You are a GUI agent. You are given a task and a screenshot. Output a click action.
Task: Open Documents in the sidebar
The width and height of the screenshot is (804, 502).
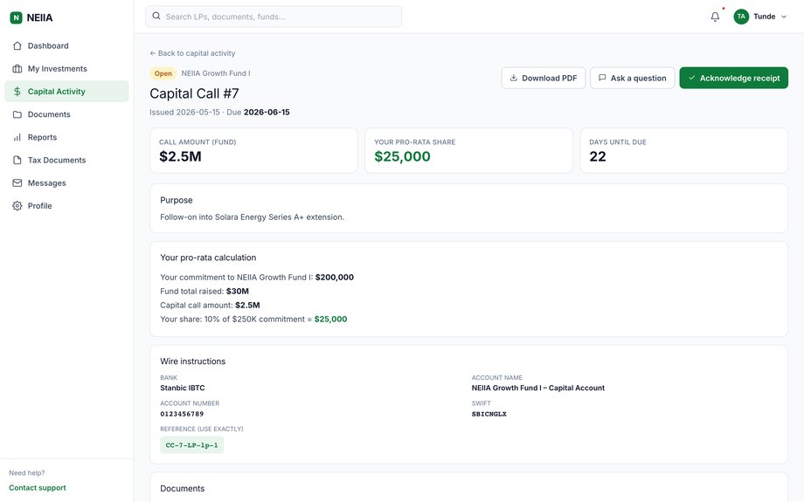coord(66,114)
